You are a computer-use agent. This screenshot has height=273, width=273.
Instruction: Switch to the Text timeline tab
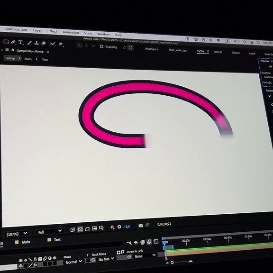coord(57,239)
